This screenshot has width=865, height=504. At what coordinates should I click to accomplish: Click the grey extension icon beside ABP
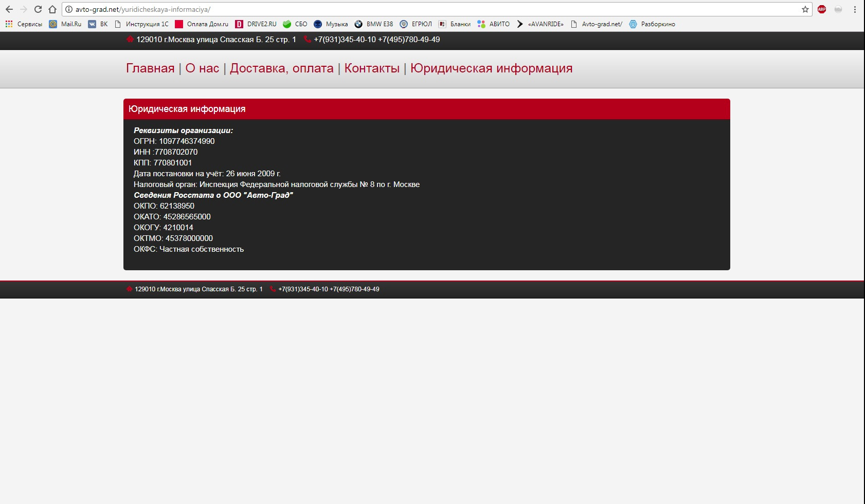838,9
